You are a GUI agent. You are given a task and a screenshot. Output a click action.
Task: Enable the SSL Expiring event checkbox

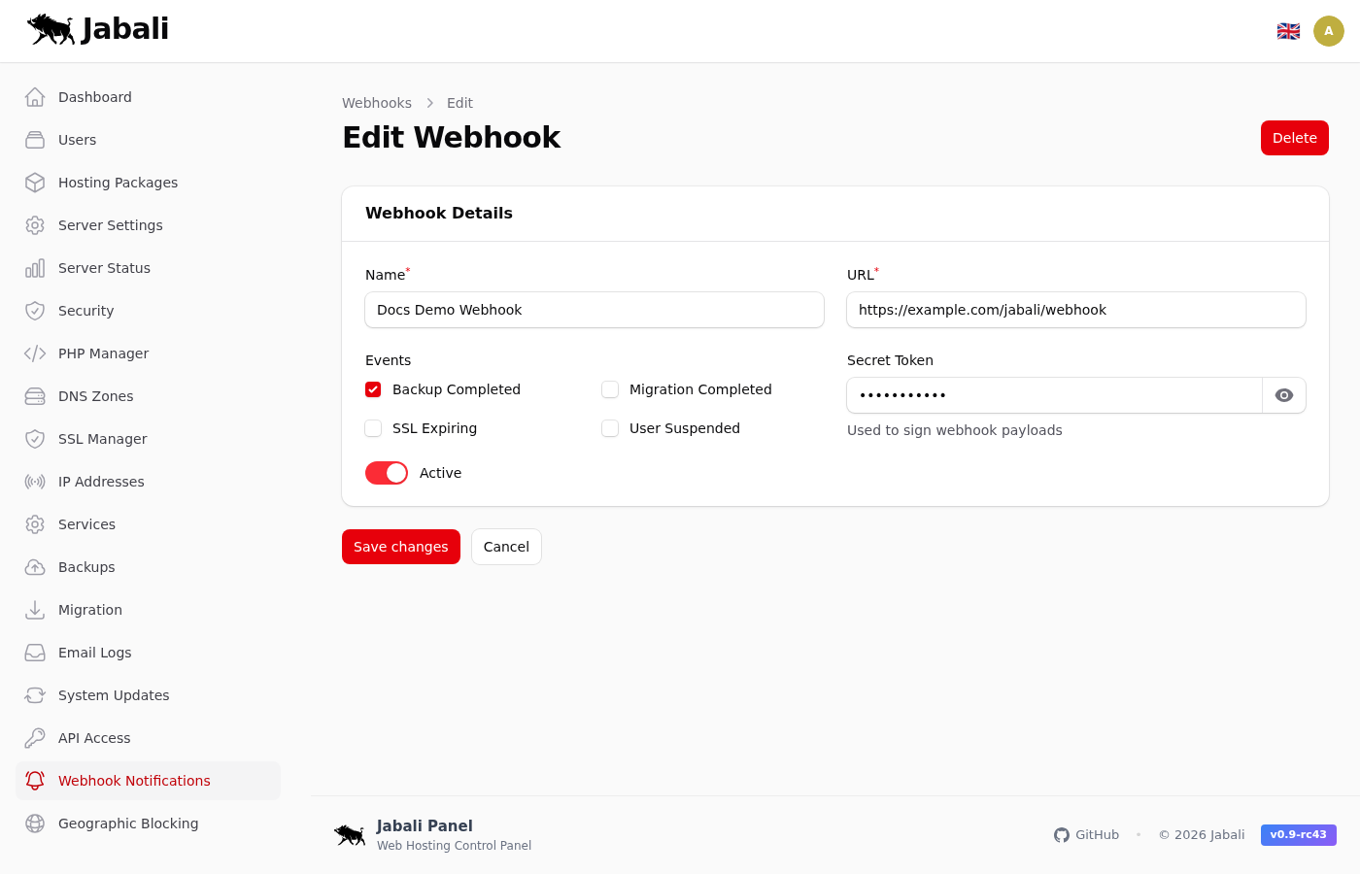coord(373,428)
